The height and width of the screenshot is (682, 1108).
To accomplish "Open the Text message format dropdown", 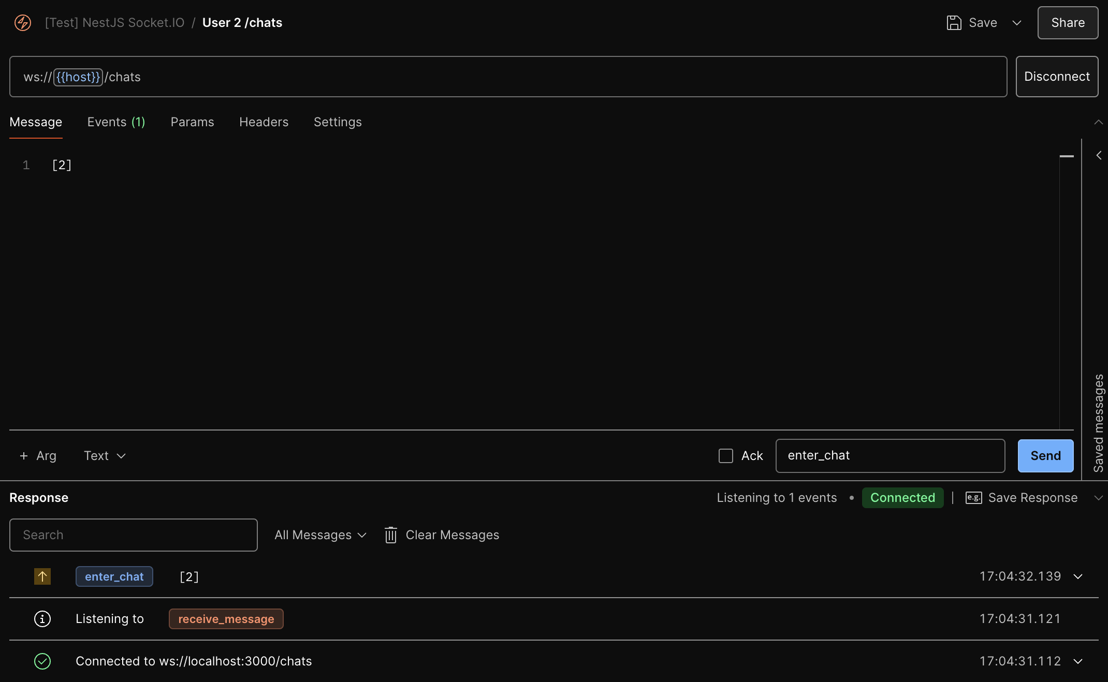I will click(105, 456).
